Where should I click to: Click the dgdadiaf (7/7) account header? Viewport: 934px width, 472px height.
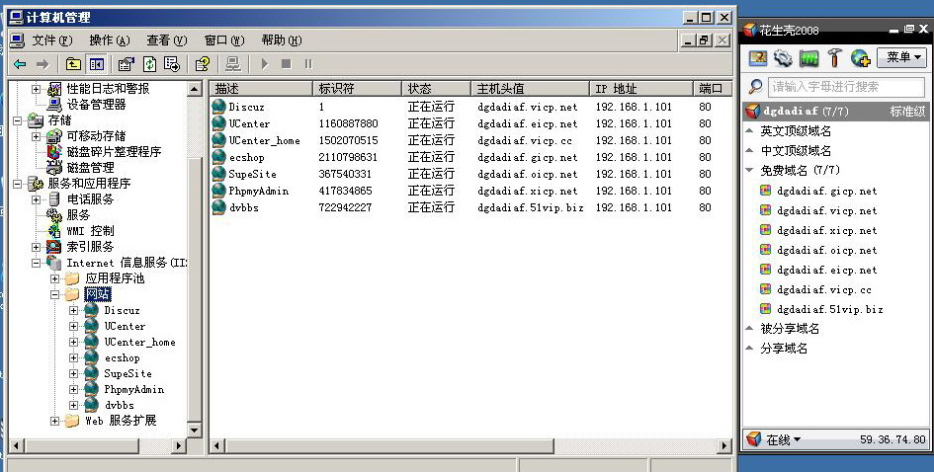(836, 111)
